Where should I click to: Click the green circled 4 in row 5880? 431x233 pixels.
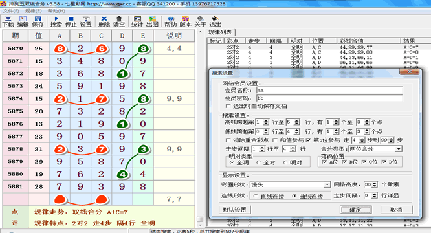tap(122, 174)
